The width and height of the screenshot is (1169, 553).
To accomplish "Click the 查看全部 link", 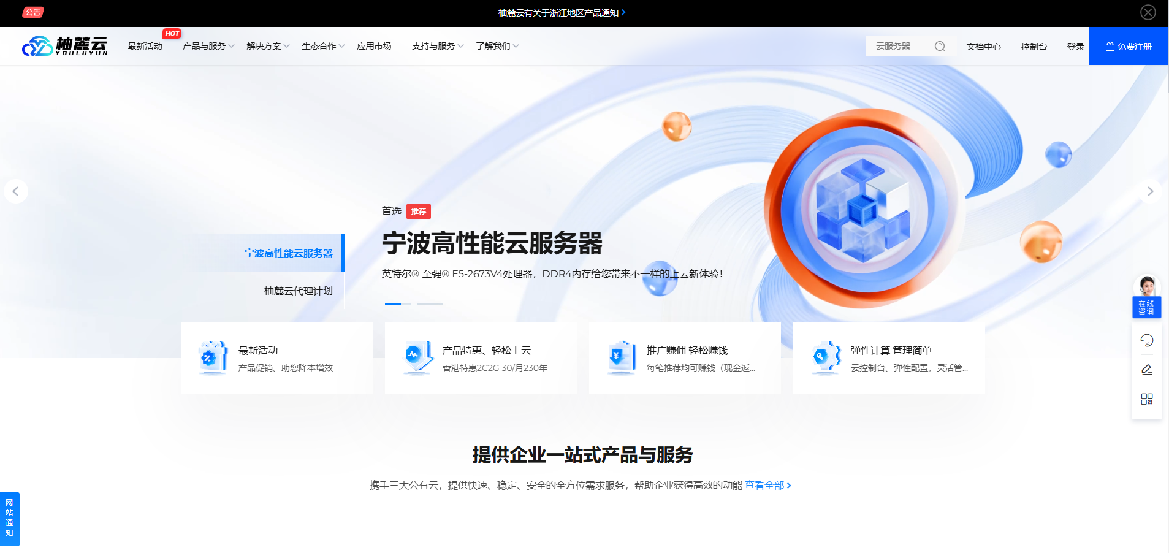I will click(767, 485).
